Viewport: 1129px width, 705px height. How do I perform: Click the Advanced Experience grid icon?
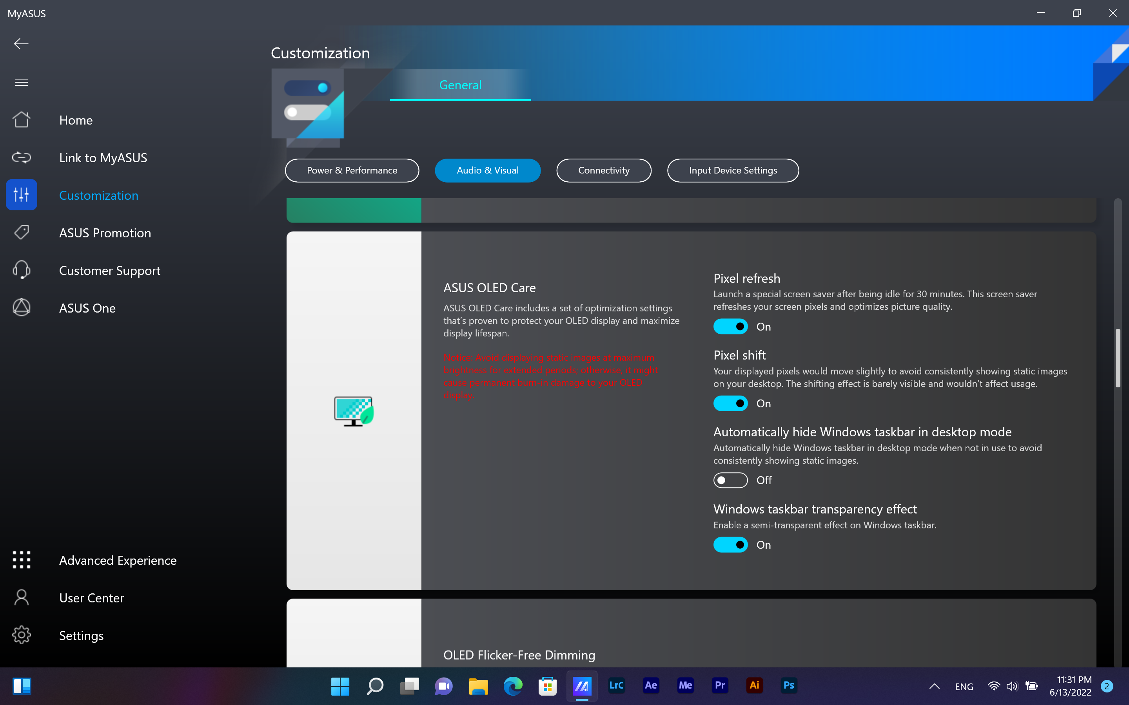point(22,560)
